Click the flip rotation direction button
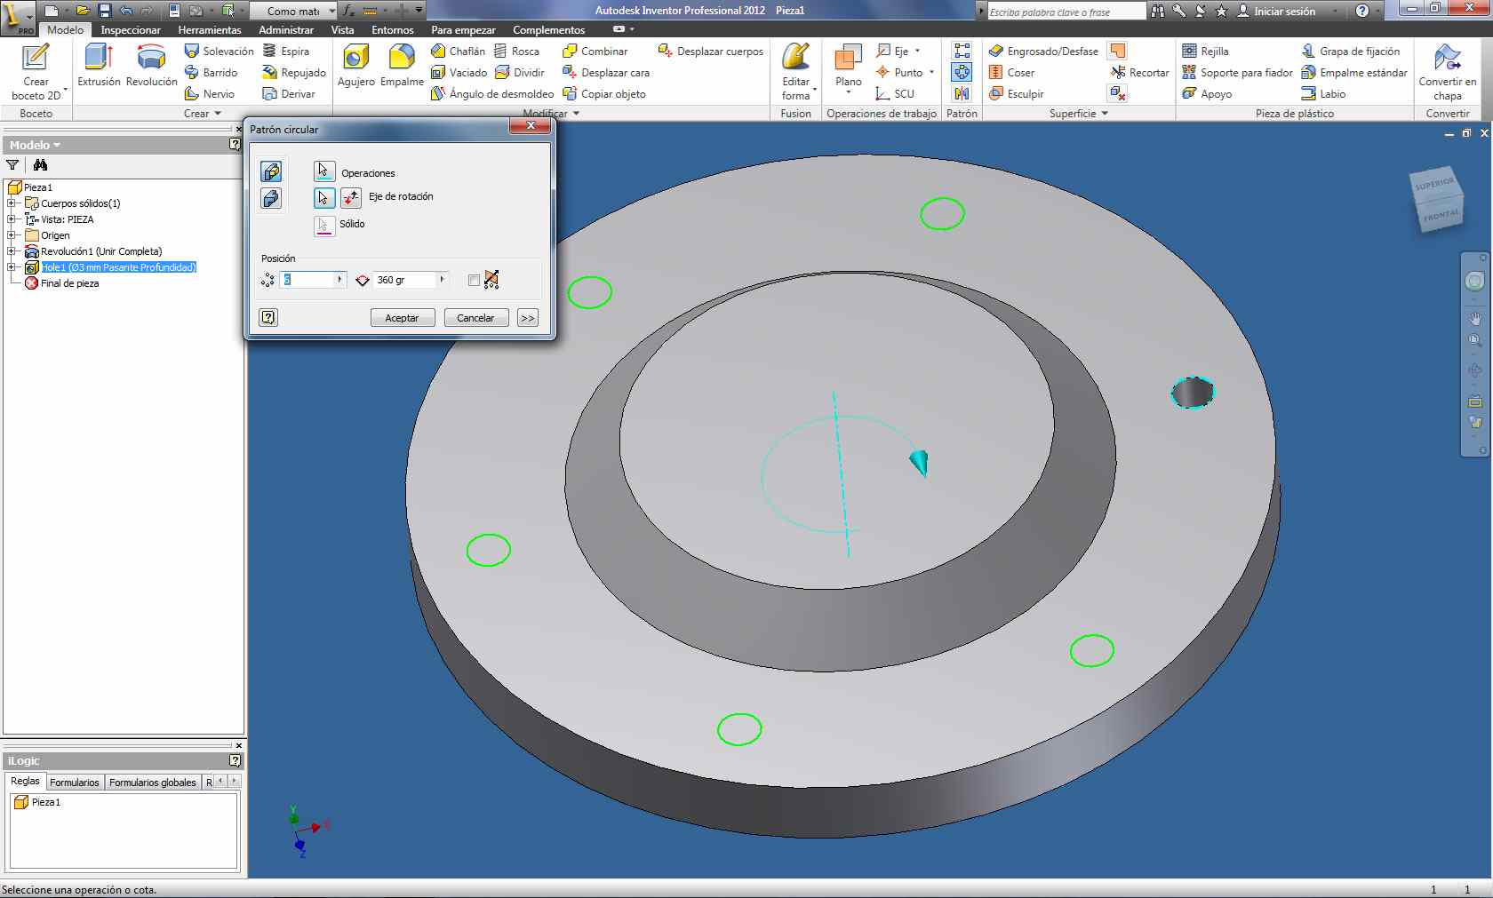 pos(351,197)
